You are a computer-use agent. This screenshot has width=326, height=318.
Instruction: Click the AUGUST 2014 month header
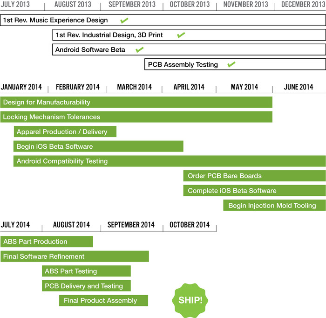(72, 225)
